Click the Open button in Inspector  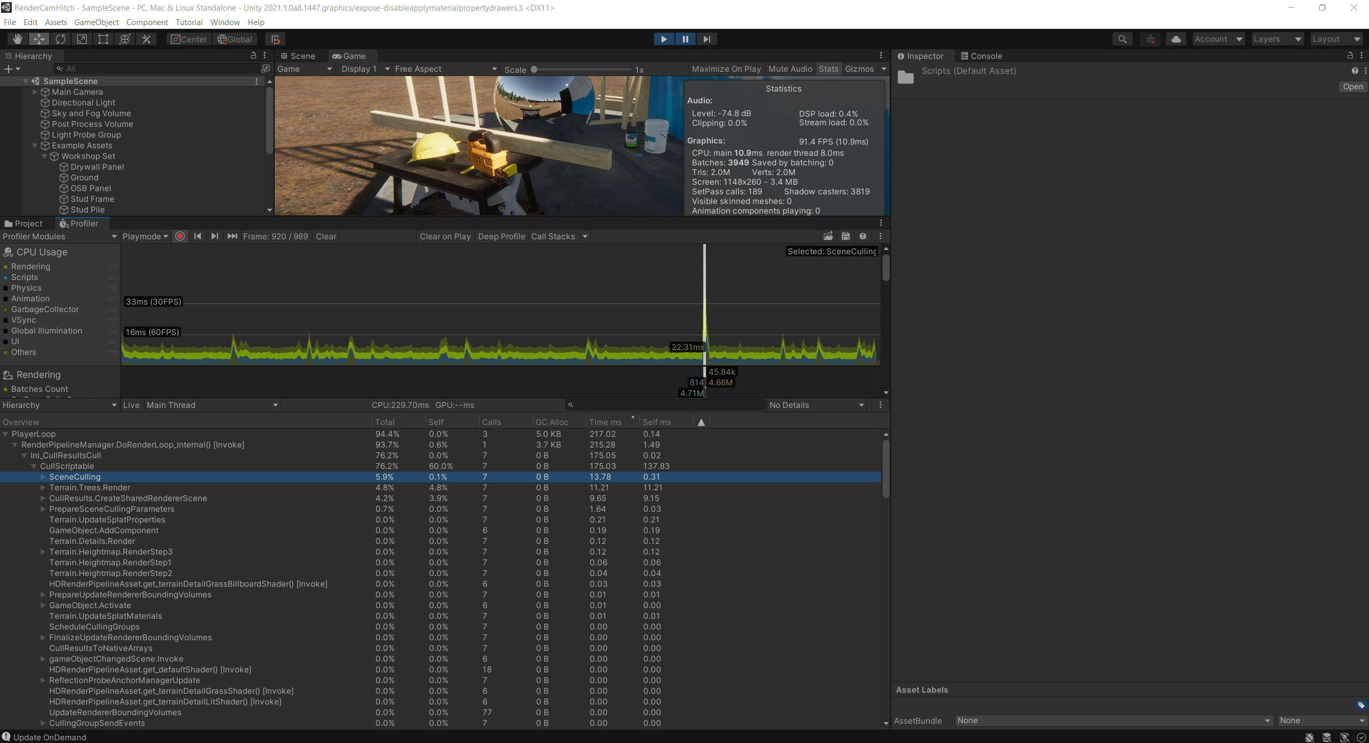click(x=1352, y=87)
